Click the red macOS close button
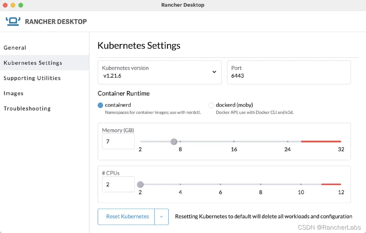Screen dimensions: 366x233 [5, 5]
